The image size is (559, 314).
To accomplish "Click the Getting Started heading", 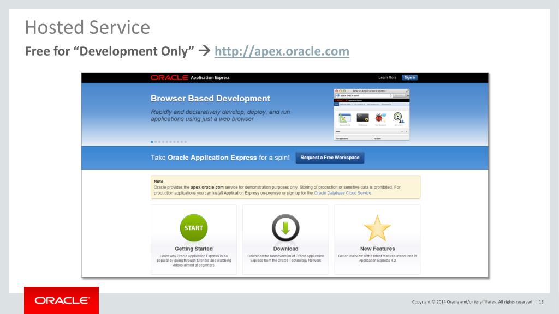I will 194,249.
